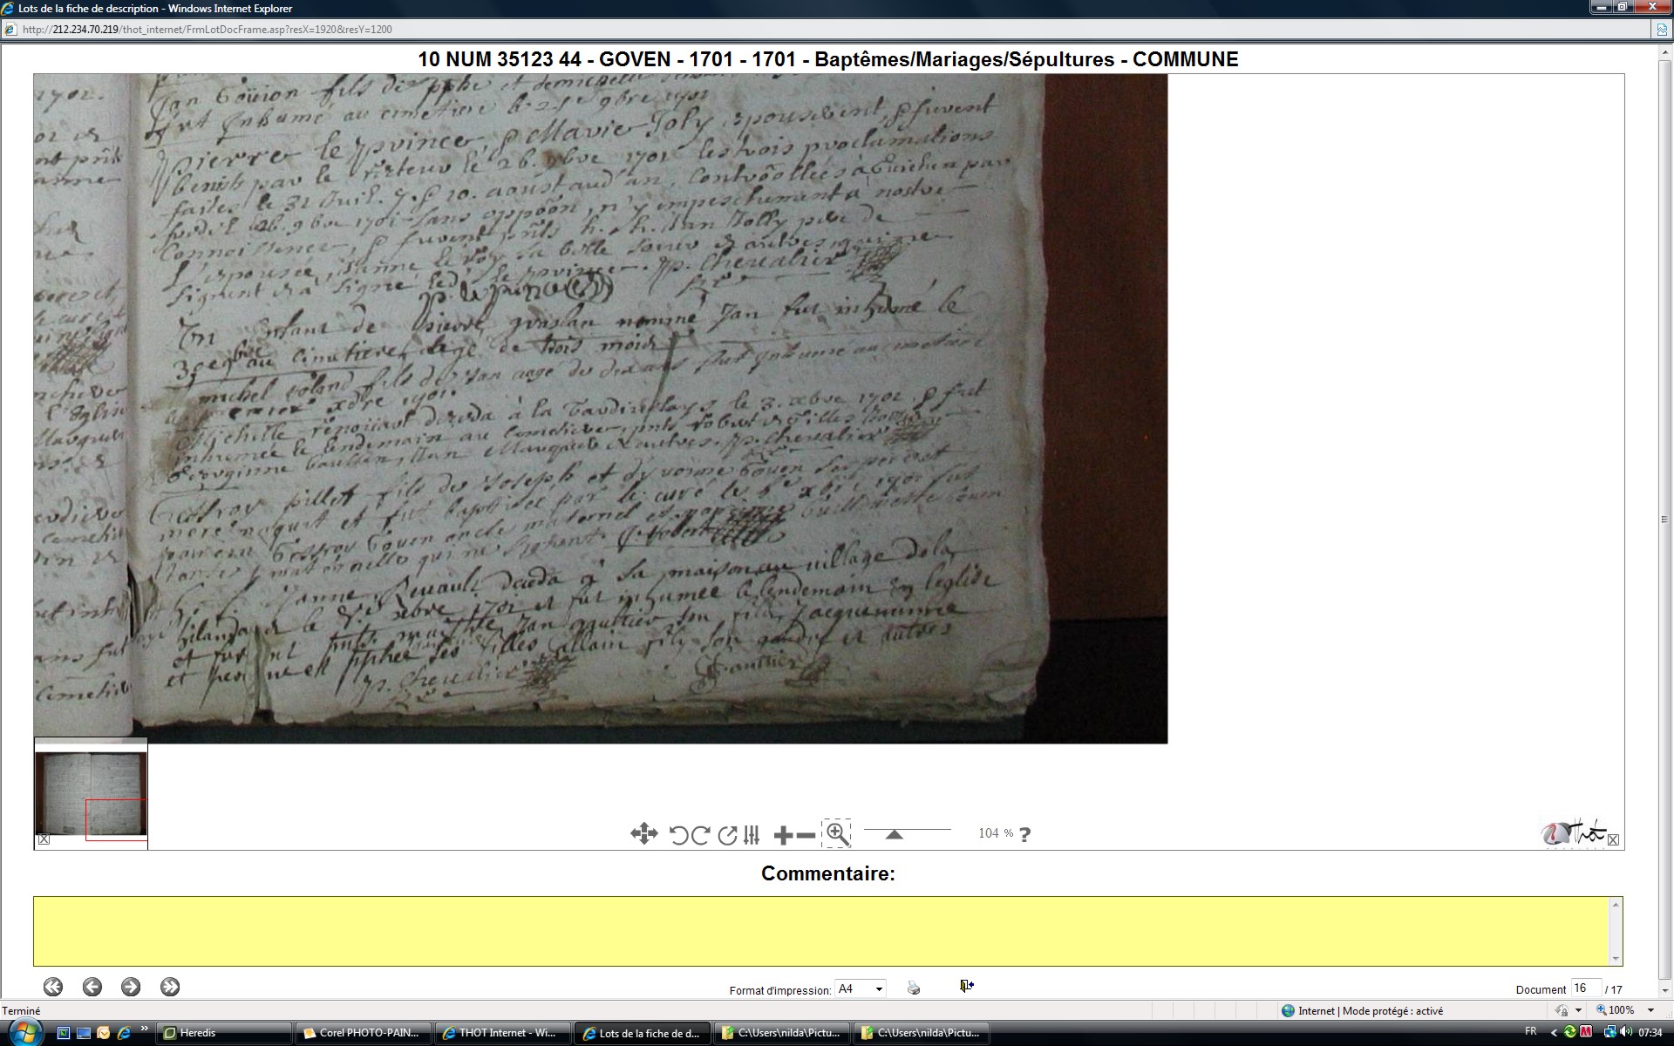Go to first document page

tap(53, 987)
